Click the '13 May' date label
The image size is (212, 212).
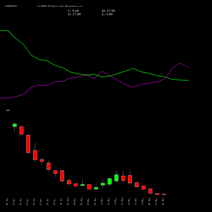click(115, 201)
